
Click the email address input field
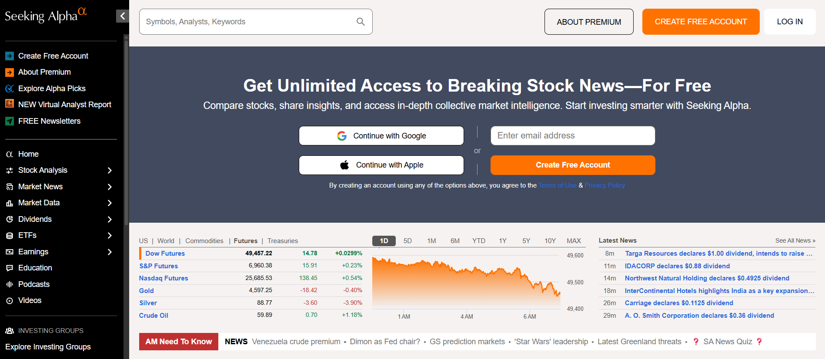pyautogui.click(x=572, y=135)
